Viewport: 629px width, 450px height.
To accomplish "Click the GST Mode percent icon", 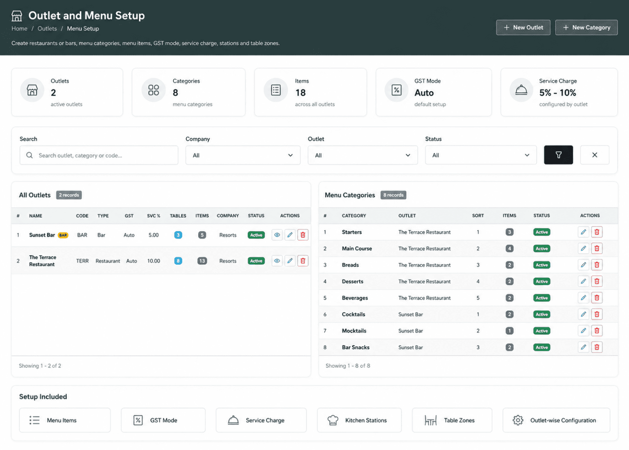I will 396,90.
